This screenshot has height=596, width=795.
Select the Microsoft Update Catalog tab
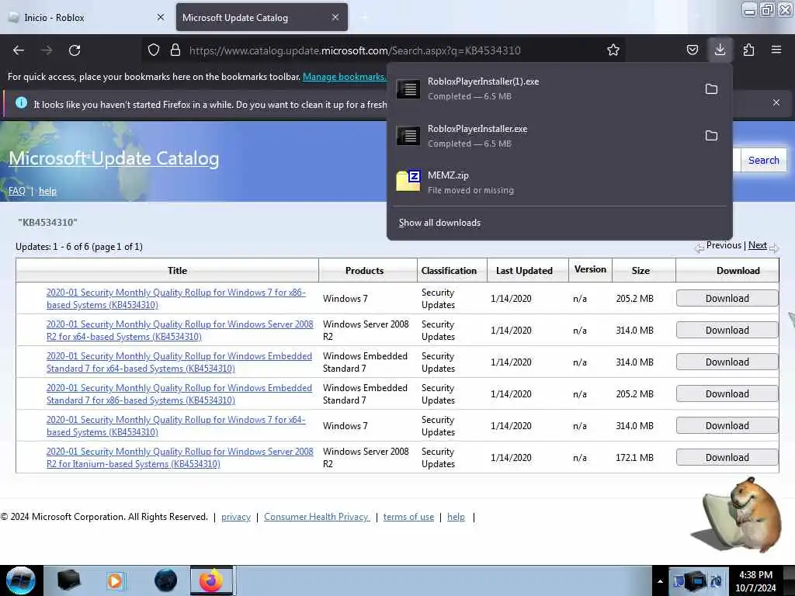[262, 17]
